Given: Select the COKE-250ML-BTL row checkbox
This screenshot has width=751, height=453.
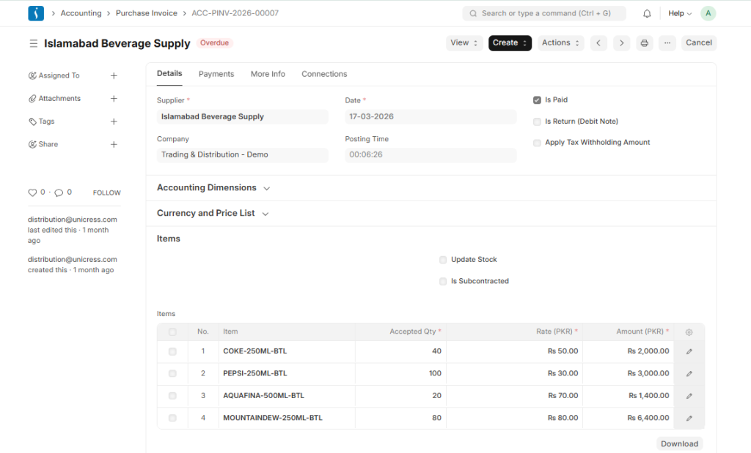Looking at the screenshot, I should [x=172, y=352].
